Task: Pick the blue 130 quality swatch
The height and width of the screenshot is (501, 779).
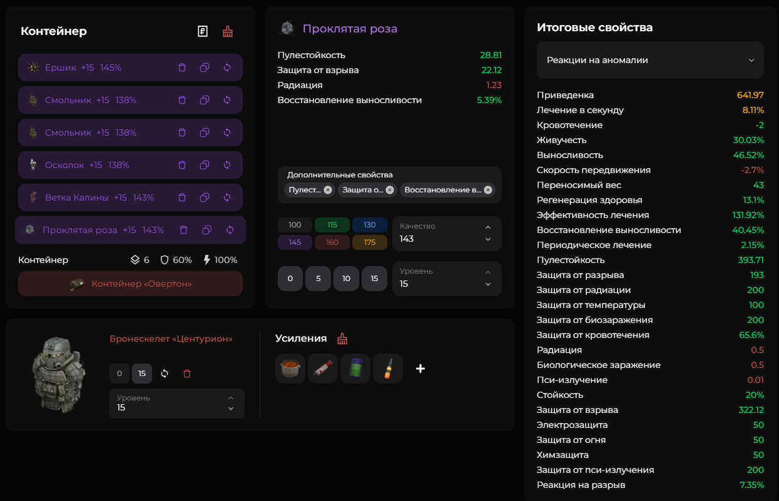Action: tap(369, 225)
